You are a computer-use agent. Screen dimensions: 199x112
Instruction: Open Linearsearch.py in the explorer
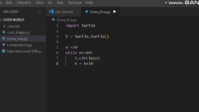[x=20, y=45]
